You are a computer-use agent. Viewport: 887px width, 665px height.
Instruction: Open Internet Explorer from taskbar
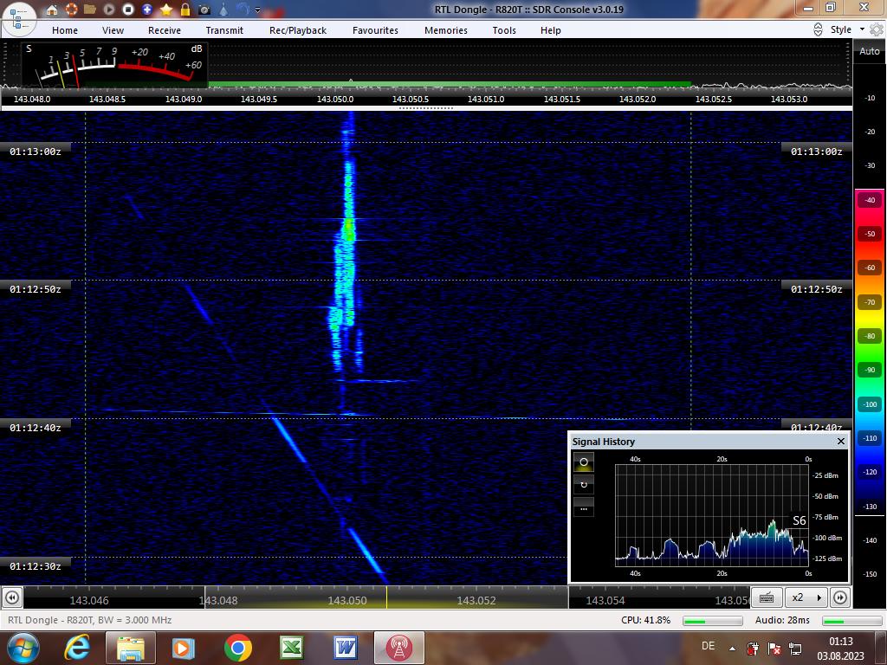pyautogui.click(x=77, y=648)
